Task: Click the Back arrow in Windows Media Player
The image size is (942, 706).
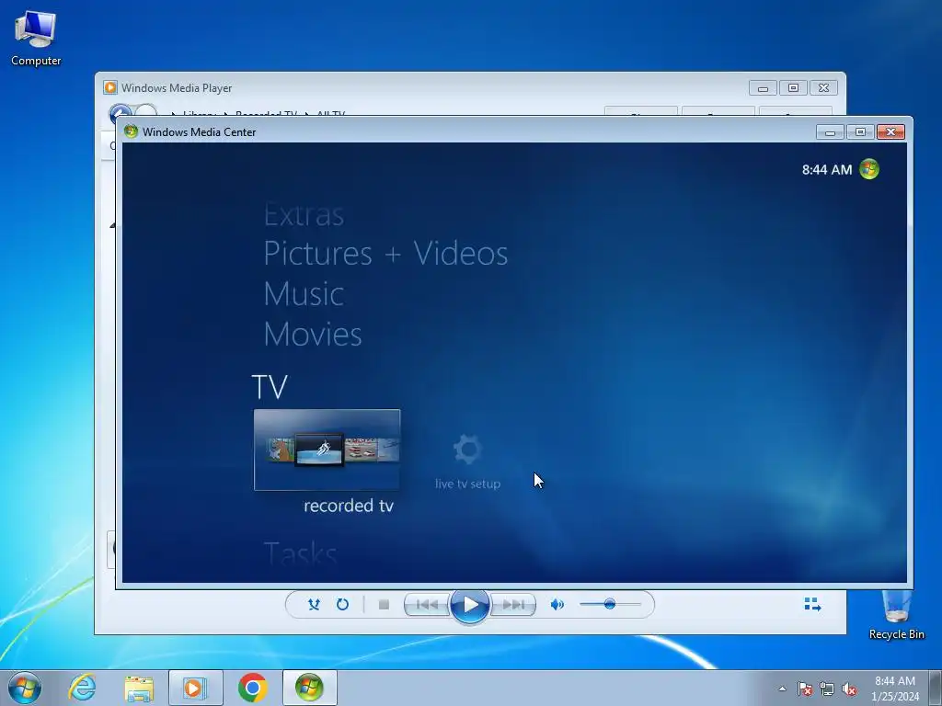Action: click(x=120, y=111)
